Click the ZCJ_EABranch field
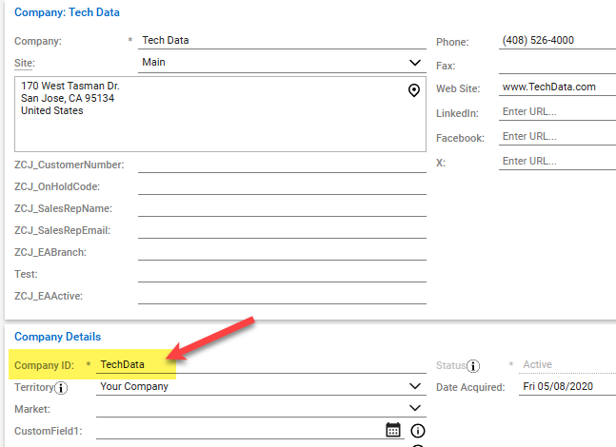Screen dimensions: 616x447 click(282, 252)
